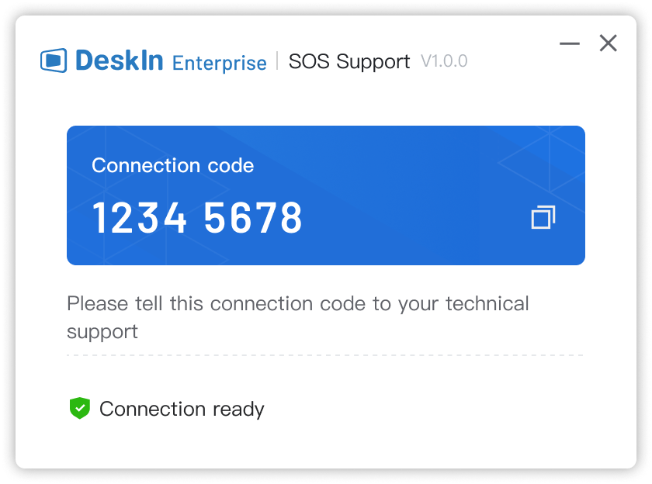This screenshot has height=484, width=652.
Task: Click the blank area right of "Connection ready"
Action: point(435,409)
